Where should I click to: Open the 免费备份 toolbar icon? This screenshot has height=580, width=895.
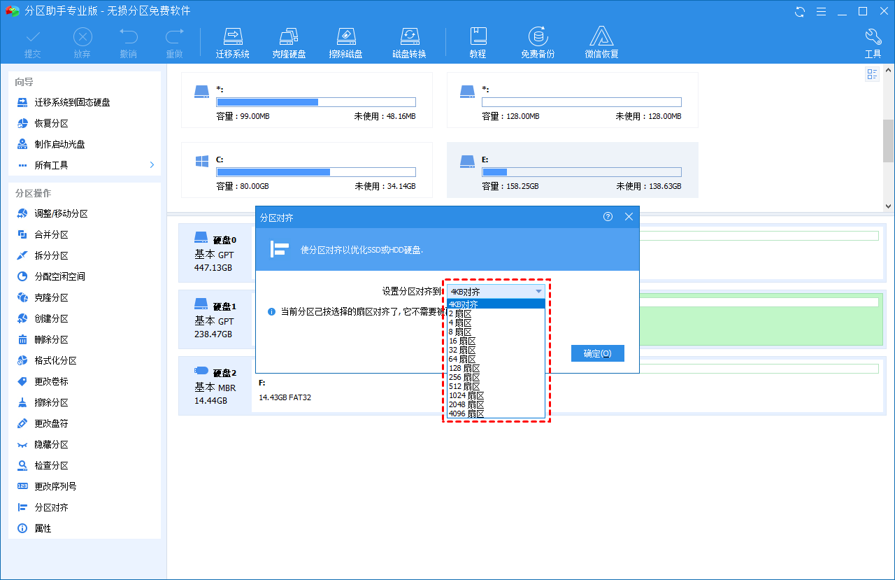pyautogui.click(x=538, y=43)
